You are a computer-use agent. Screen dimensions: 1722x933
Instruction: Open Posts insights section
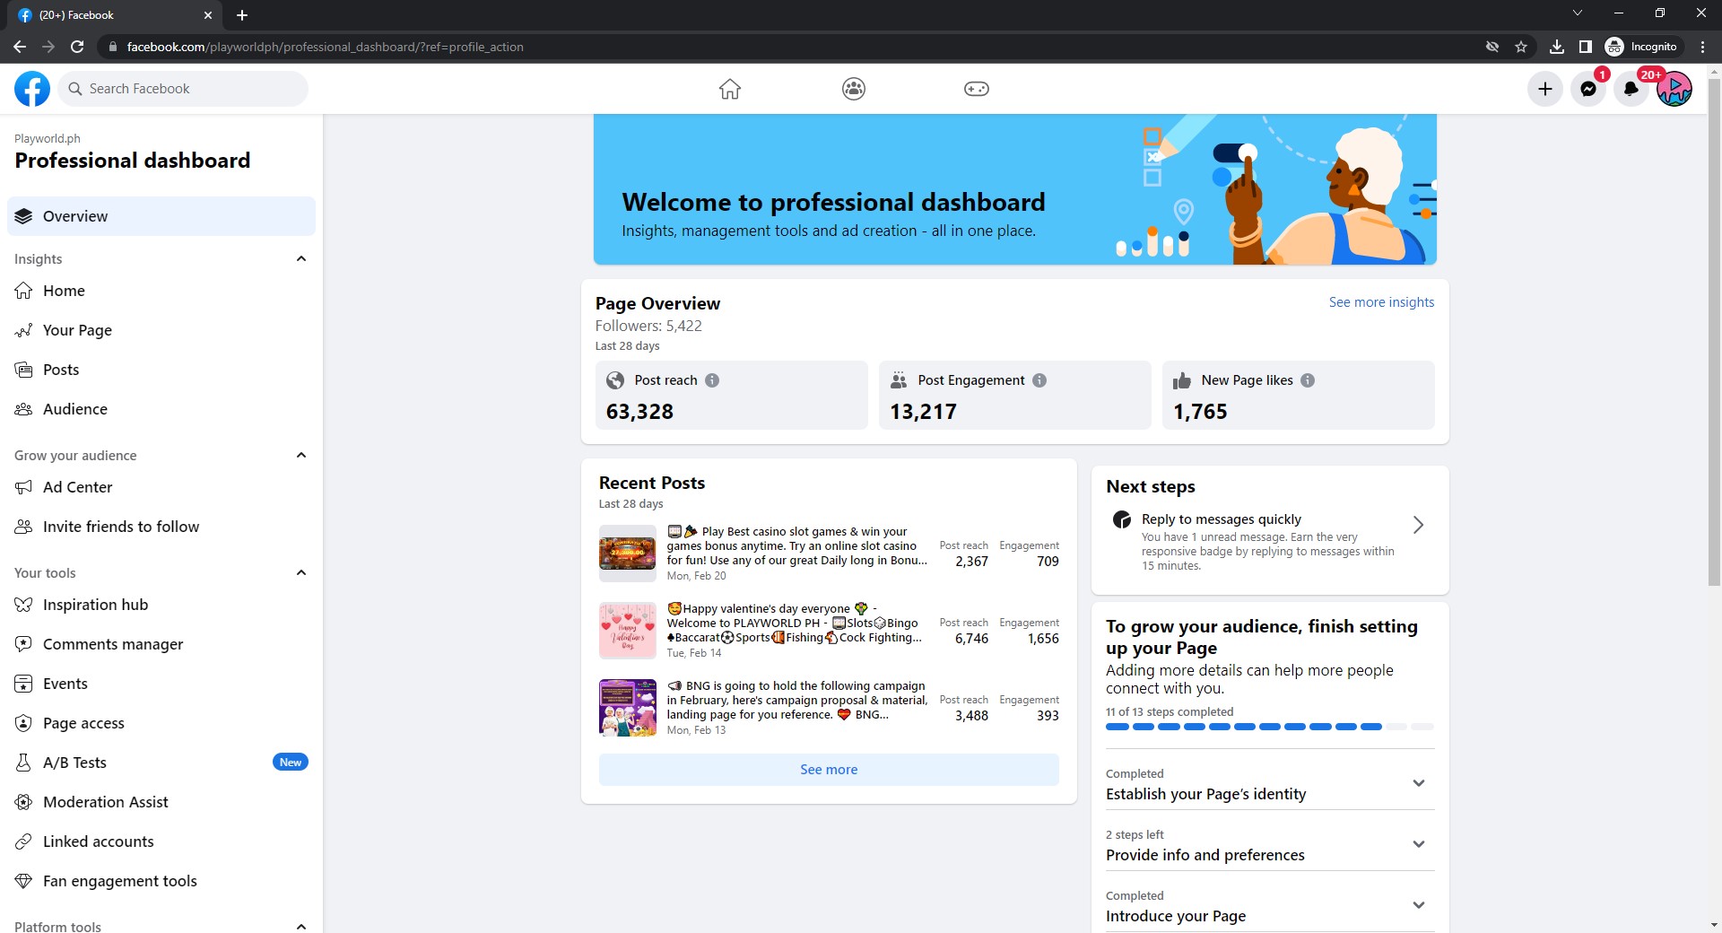tap(161, 370)
